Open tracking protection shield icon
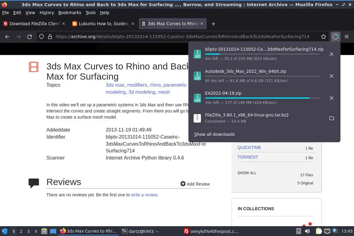Screen dimensions: 354x236 click(x=41, y=37)
